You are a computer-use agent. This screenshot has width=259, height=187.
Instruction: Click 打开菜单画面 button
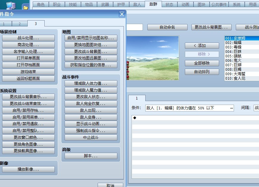coord(28,58)
